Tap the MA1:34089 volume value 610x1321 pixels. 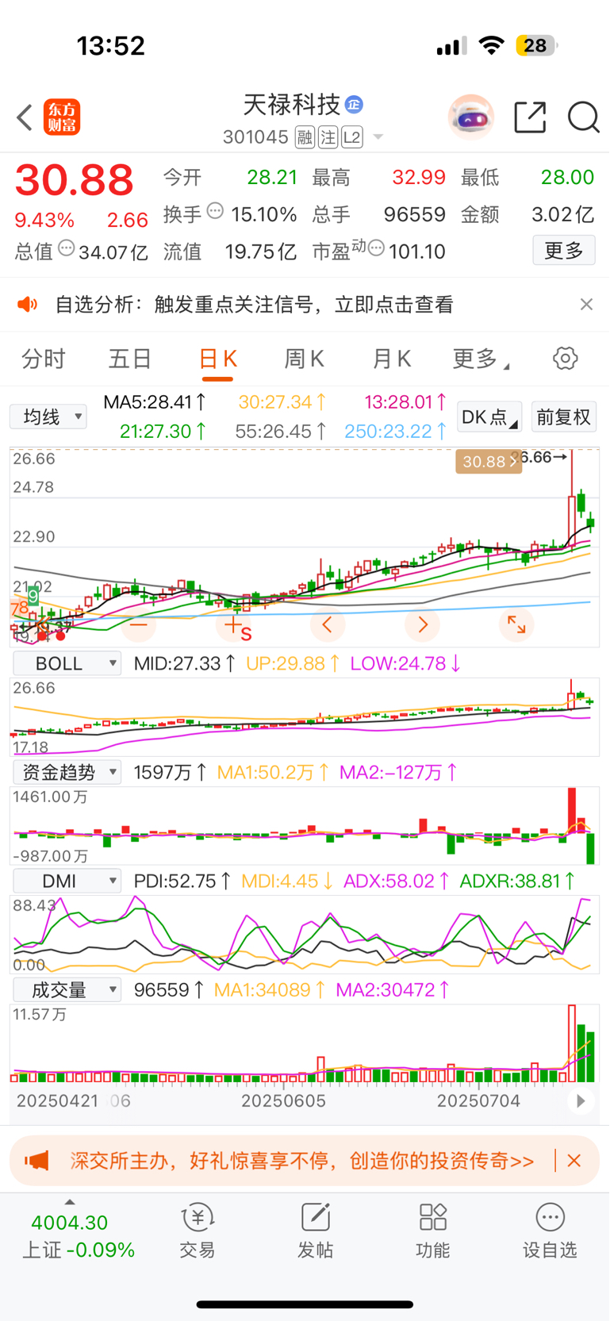tap(270, 989)
